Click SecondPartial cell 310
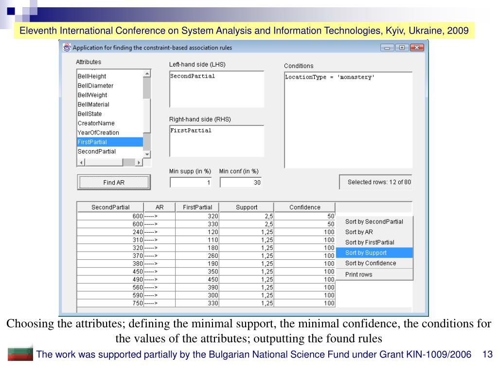Viewport: 498px width, 373px height. point(110,240)
